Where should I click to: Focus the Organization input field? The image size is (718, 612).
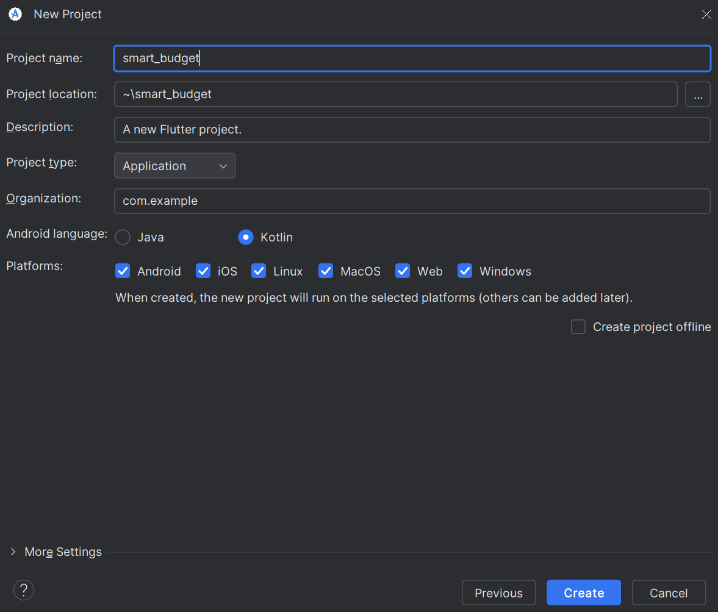click(x=412, y=201)
